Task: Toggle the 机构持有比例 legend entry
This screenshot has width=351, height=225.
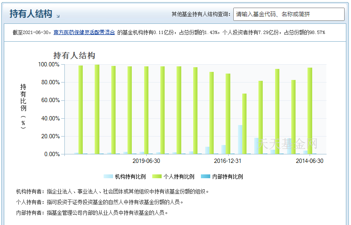Action: [125, 177]
